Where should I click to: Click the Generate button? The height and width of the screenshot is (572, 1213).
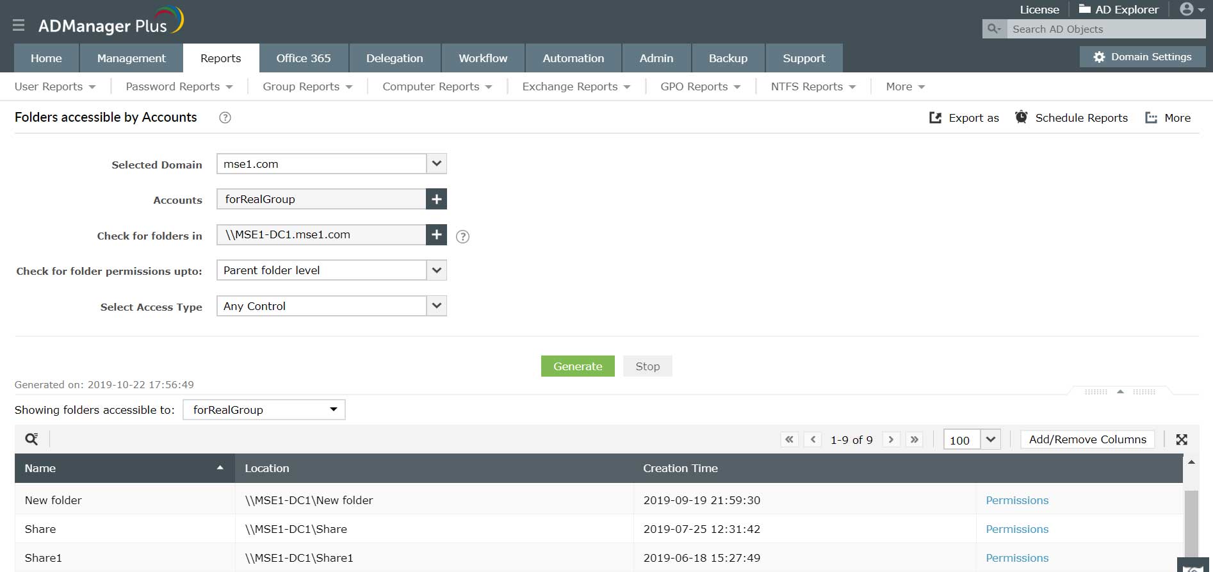coord(578,366)
